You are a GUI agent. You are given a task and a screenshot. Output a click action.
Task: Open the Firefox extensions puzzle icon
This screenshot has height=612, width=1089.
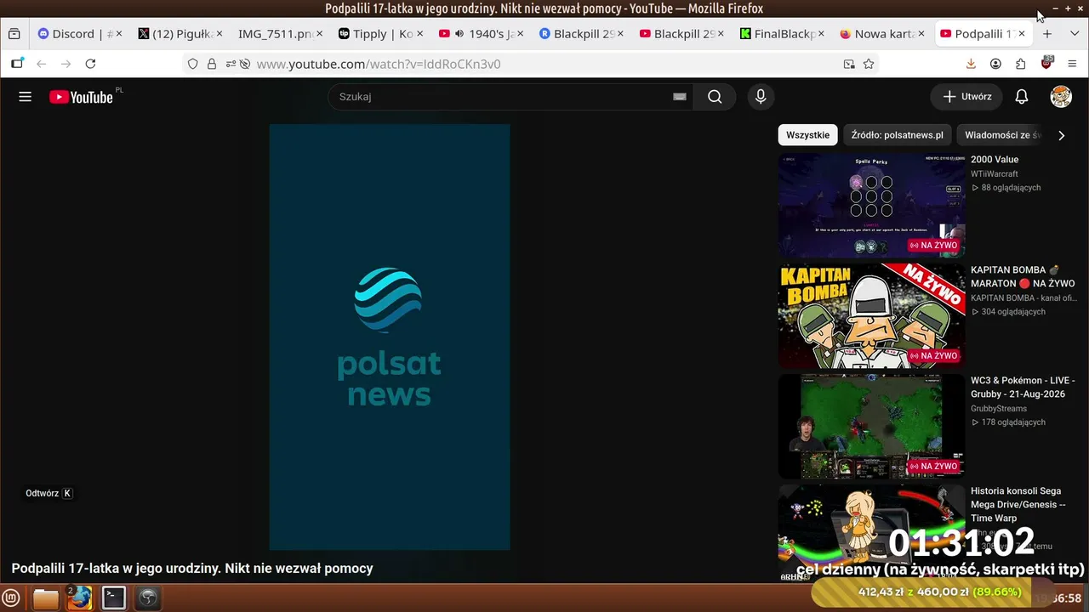1021,64
